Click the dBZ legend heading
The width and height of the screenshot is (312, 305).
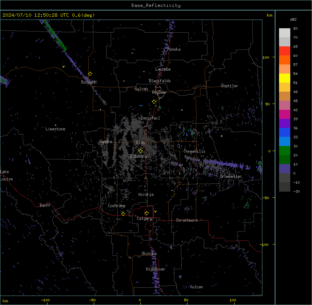pyautogui.click(x=293, y=19)
